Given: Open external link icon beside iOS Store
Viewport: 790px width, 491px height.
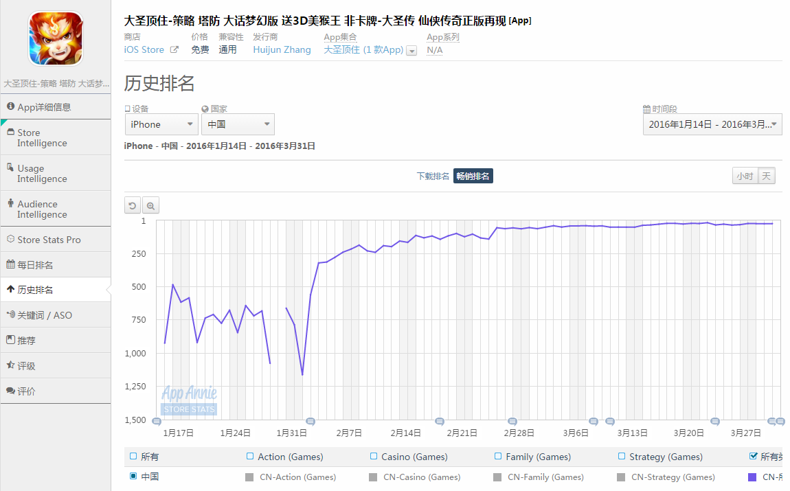Looking at the screenshot, I should tap(174, 49).
